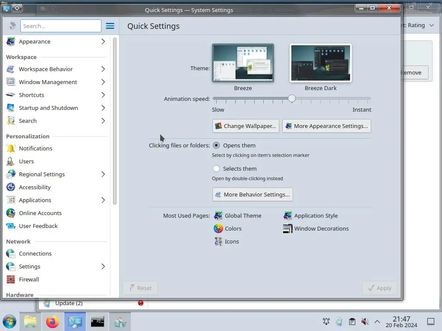The width and height of the screenshot is (442, 331).
Task: Open Window Decorations page
Action: [316, 228]
